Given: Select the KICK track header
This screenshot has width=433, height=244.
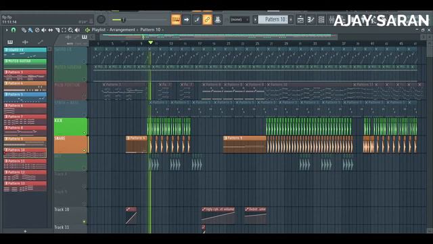Looking at the screenshot, I should [x=70, y=127].
